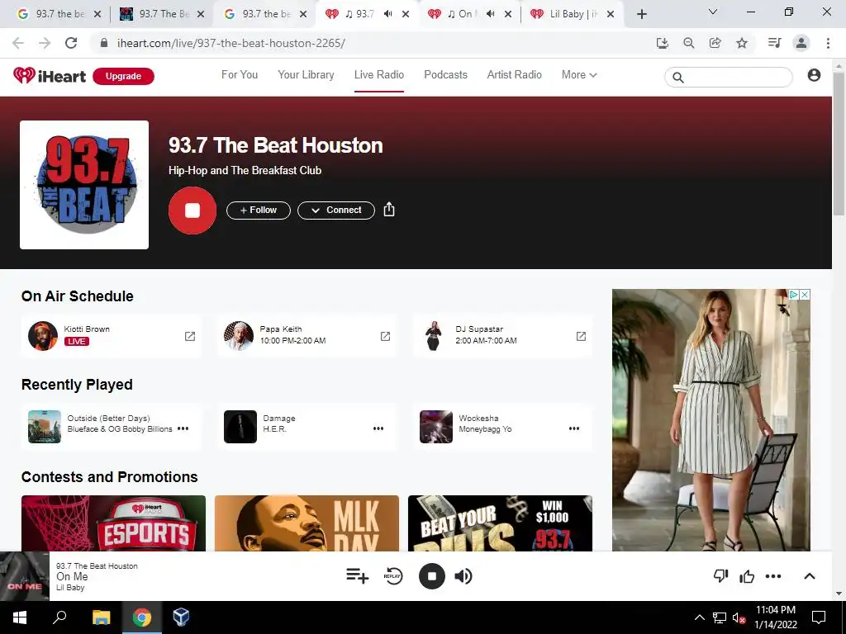Open options for Outside (Better Days) song
Image resolution: width=846 pixels, height=634 pixels.
pyautogui.click(x=183, y=428)
